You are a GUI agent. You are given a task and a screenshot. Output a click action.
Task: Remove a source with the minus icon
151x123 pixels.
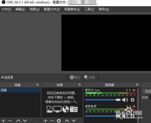pos(52,121)
